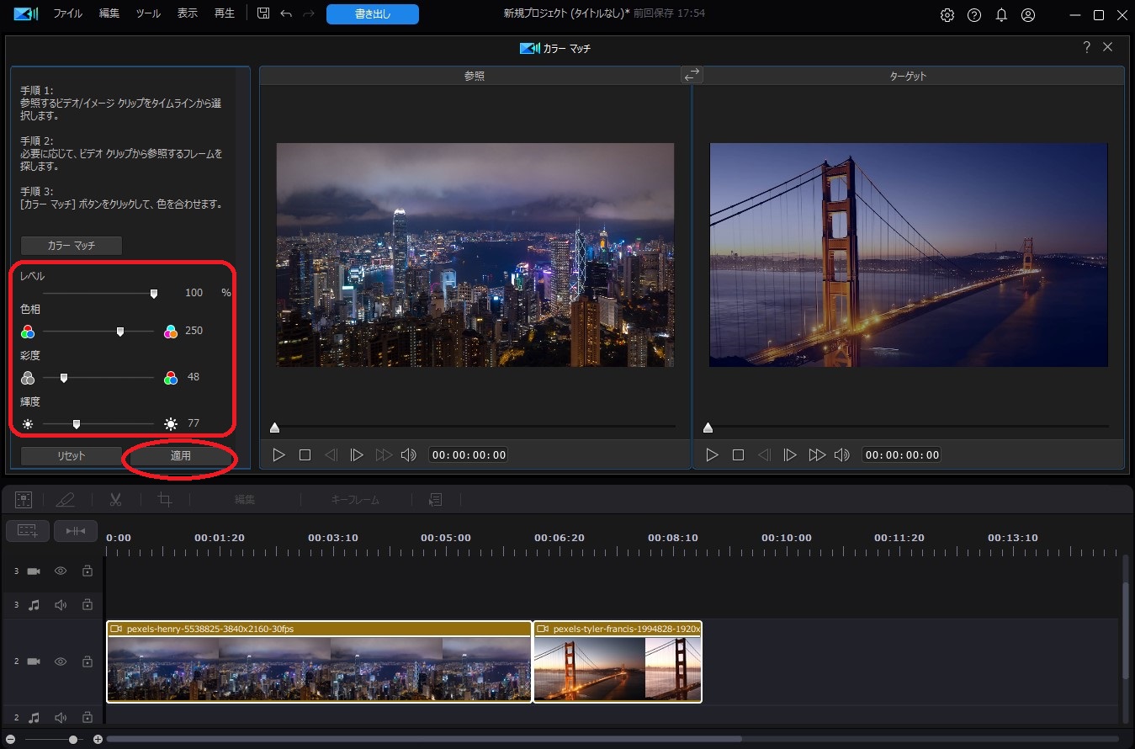Lock video track 3 with the padlock toggle
The image size is (1135, 749).
[x=87, y=571]
